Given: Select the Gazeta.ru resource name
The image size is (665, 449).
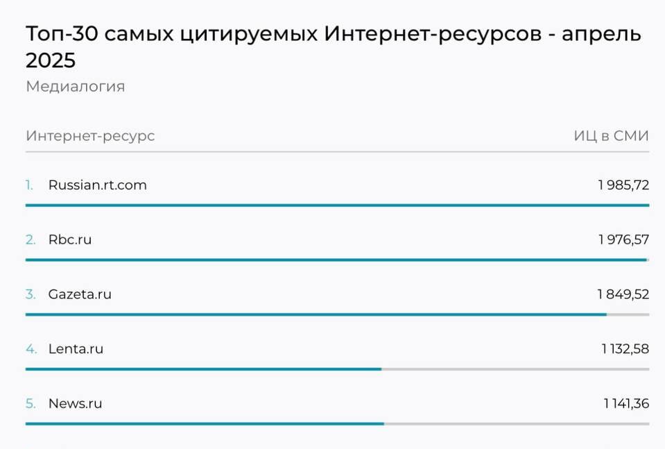Looking at the screenshot, I should (x=80, y=294).
